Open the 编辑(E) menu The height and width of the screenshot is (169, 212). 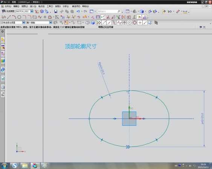pos(16,6)
